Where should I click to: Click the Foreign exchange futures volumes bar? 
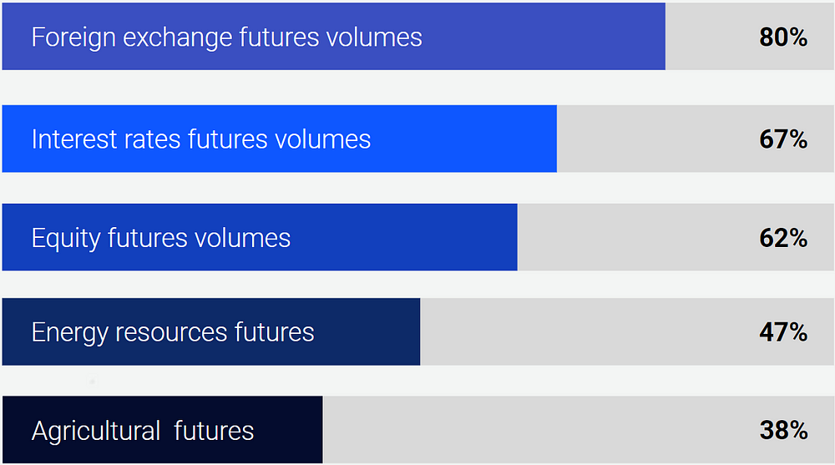(x=334, y=36)
